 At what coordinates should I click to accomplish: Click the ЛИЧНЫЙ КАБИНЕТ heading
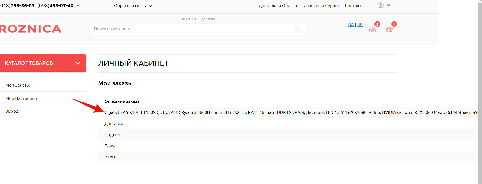click(x=133, y=63)
